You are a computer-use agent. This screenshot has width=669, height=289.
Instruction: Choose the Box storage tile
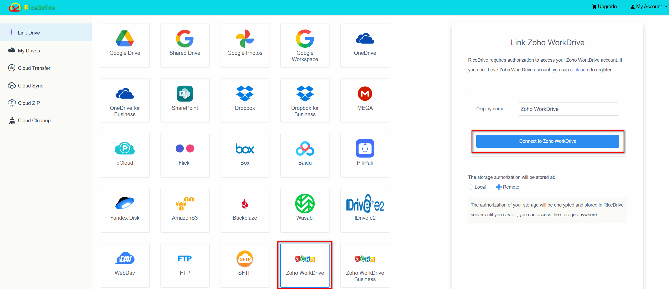(245, 155)
